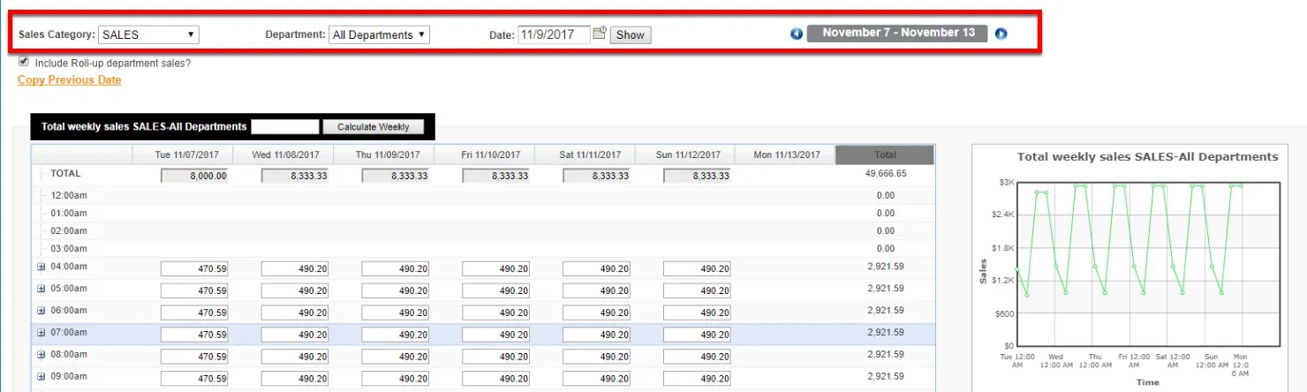Image resolution: width=1307 pixels, height=392 pixels.
Task: Expand the 08:00am row
Action: [x=42, y=355]
